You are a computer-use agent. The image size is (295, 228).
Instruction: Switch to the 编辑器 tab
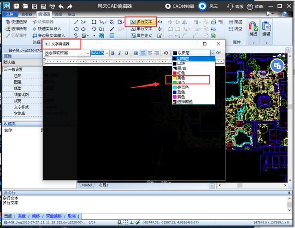click(44, 14)
